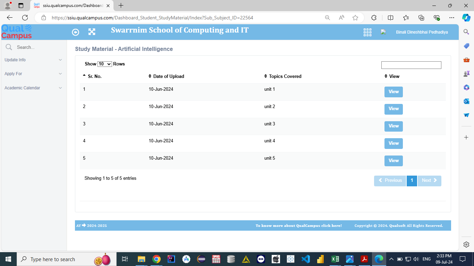Click the browser Back arrow
This screenshot has height=266, width=474.
[x=10, y=18]
